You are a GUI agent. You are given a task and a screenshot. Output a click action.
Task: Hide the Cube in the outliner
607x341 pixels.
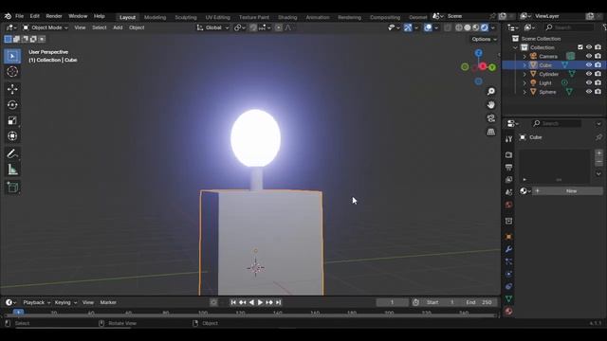tap(589, 65)
